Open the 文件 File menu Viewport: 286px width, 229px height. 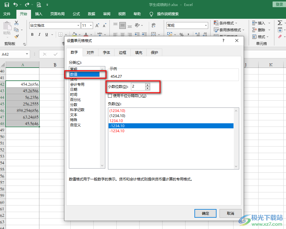[x=7, y=14]
